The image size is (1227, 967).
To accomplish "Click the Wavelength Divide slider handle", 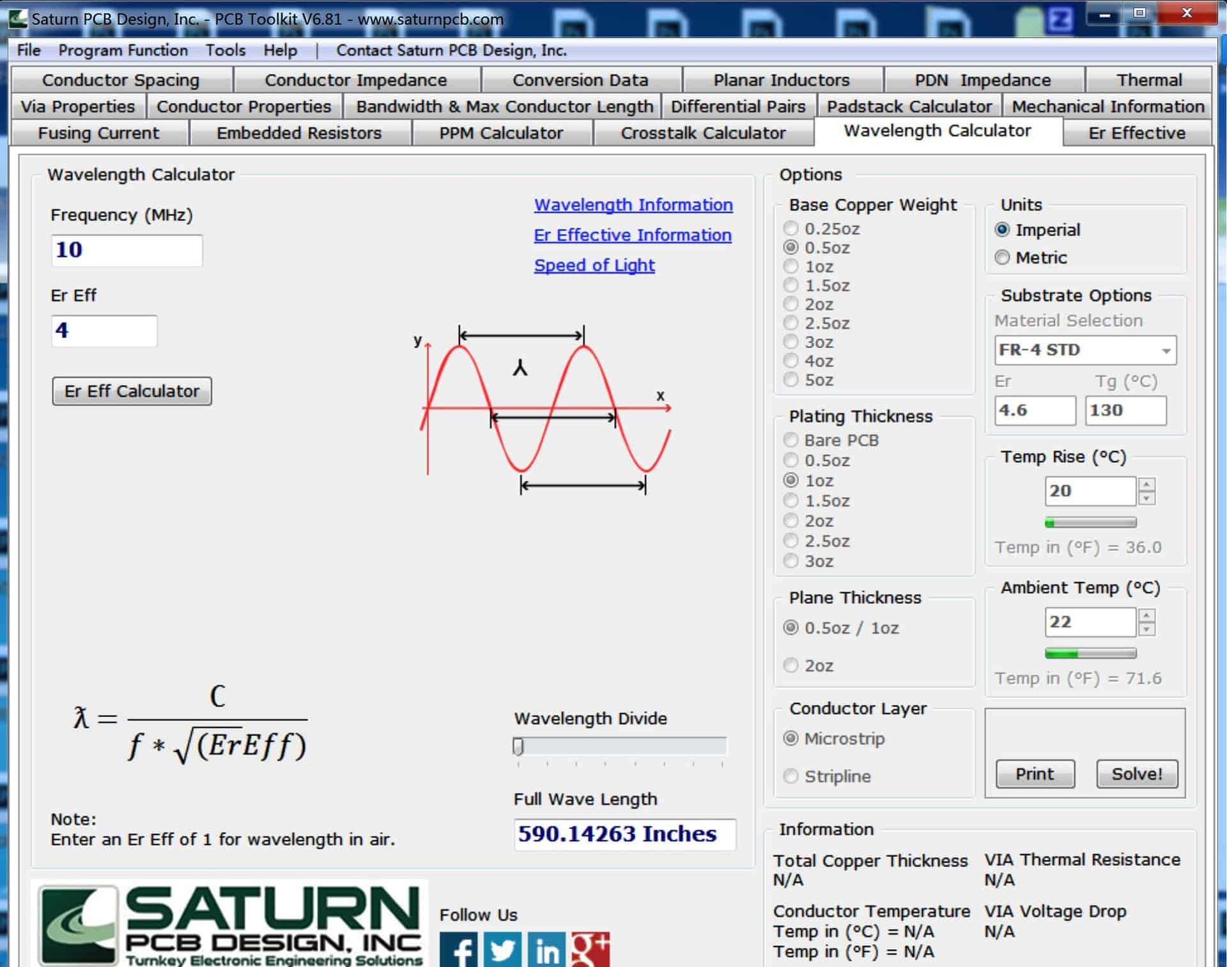I will [x=518, y=746].
